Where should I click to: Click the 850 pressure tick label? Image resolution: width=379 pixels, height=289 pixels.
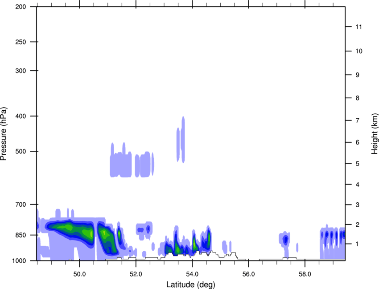pos(21,235)
